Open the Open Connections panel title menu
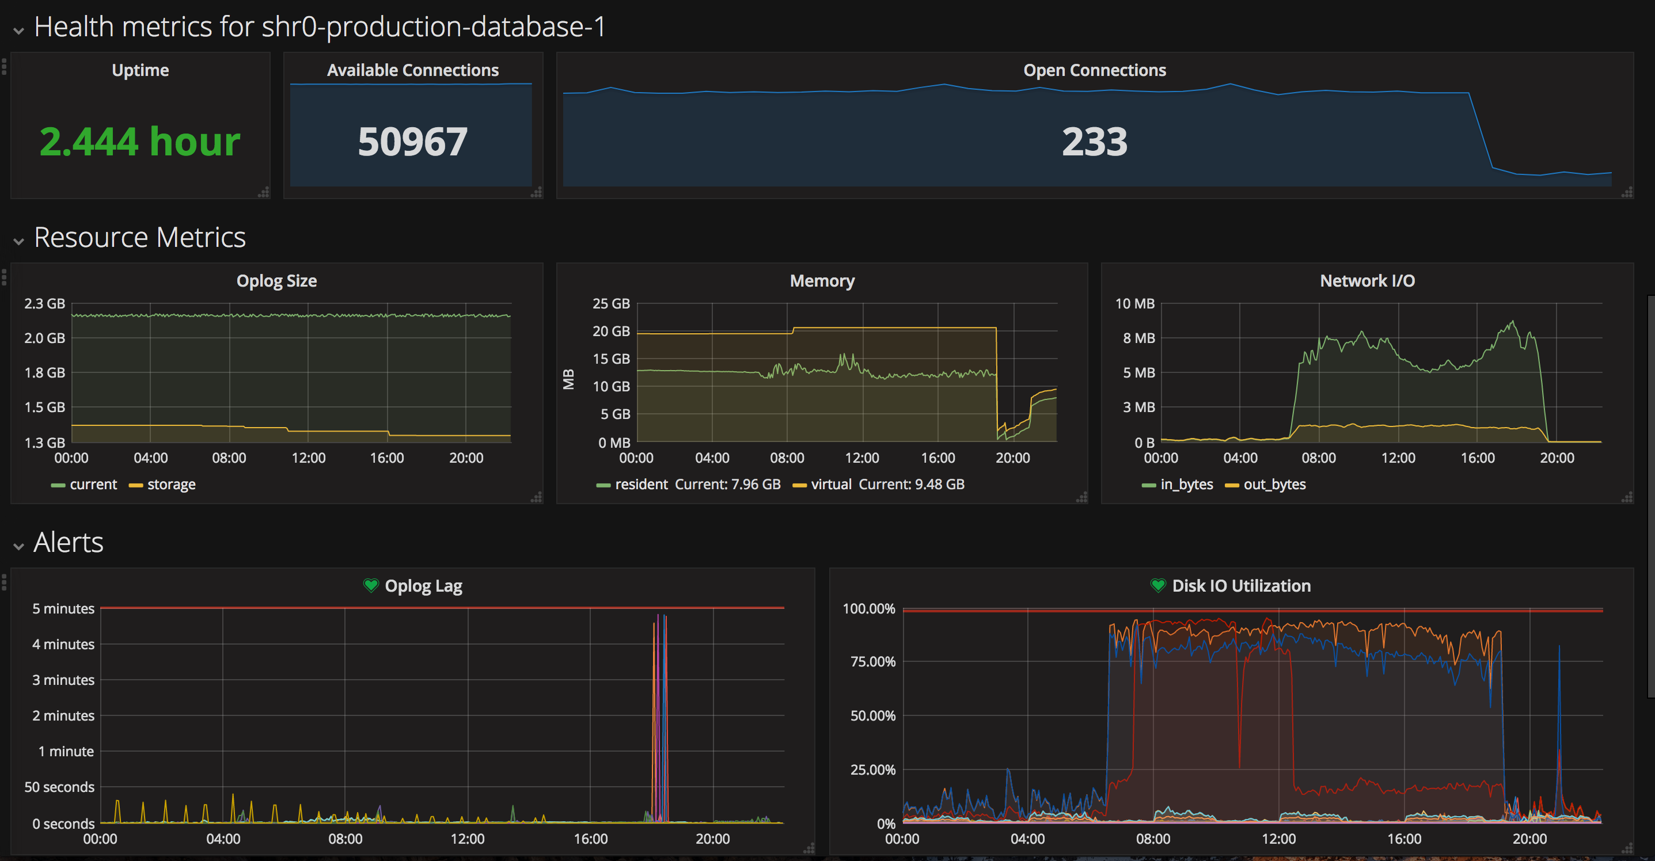Screen dimensions: 1655x861 click(1094, 70)
